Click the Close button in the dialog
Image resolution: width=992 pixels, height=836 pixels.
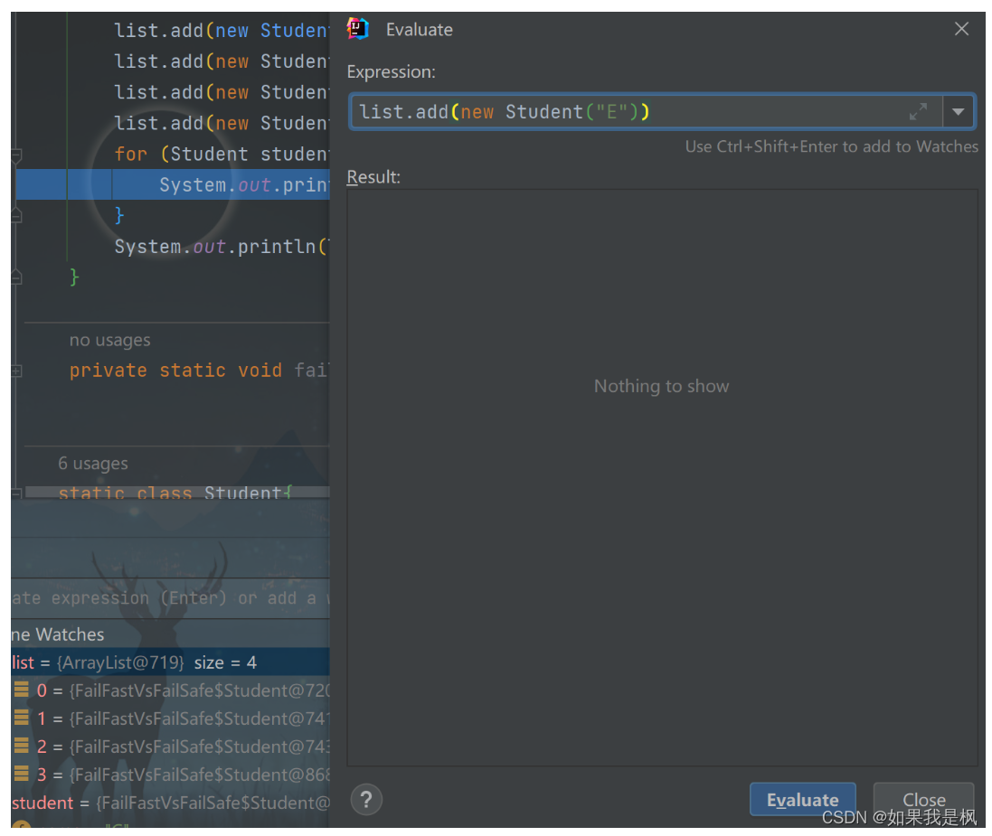923,800
